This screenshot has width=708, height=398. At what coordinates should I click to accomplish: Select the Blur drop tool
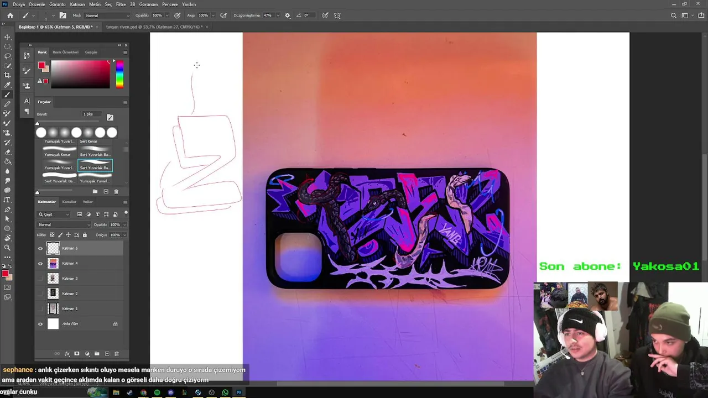coord(7,171)
